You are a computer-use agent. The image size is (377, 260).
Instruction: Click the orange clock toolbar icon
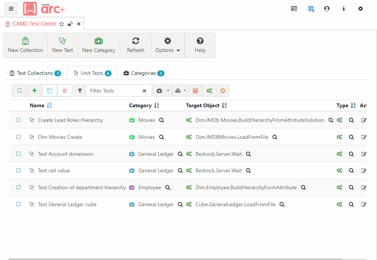click(x=222, y=91)
